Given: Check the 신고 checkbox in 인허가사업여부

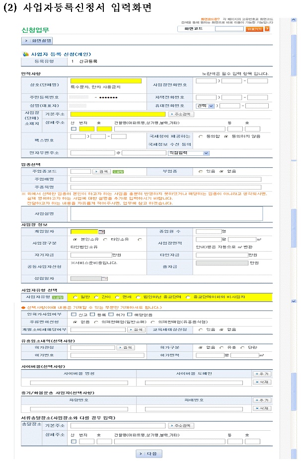Looking at the screenshot, I should 74,314.
